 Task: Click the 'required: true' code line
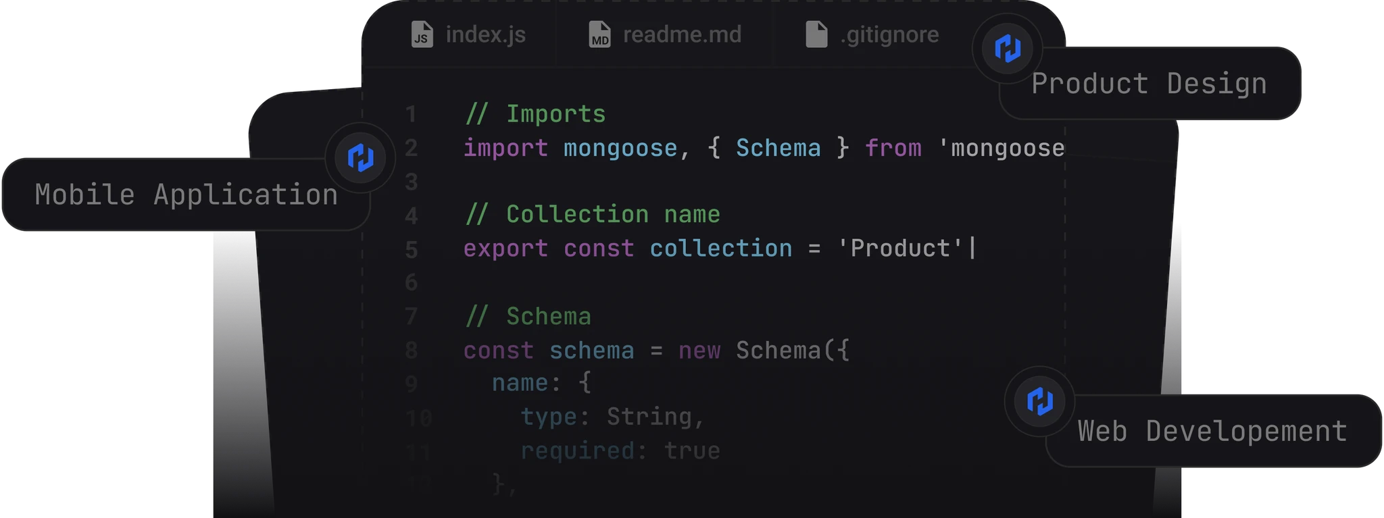pos(620,450)
